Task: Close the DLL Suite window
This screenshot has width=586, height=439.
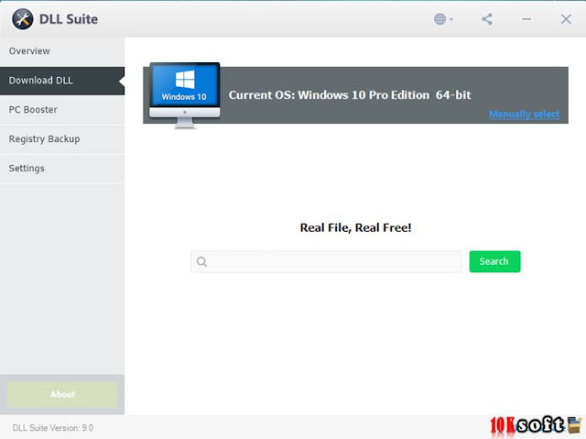Action: [x=566, y=19]
